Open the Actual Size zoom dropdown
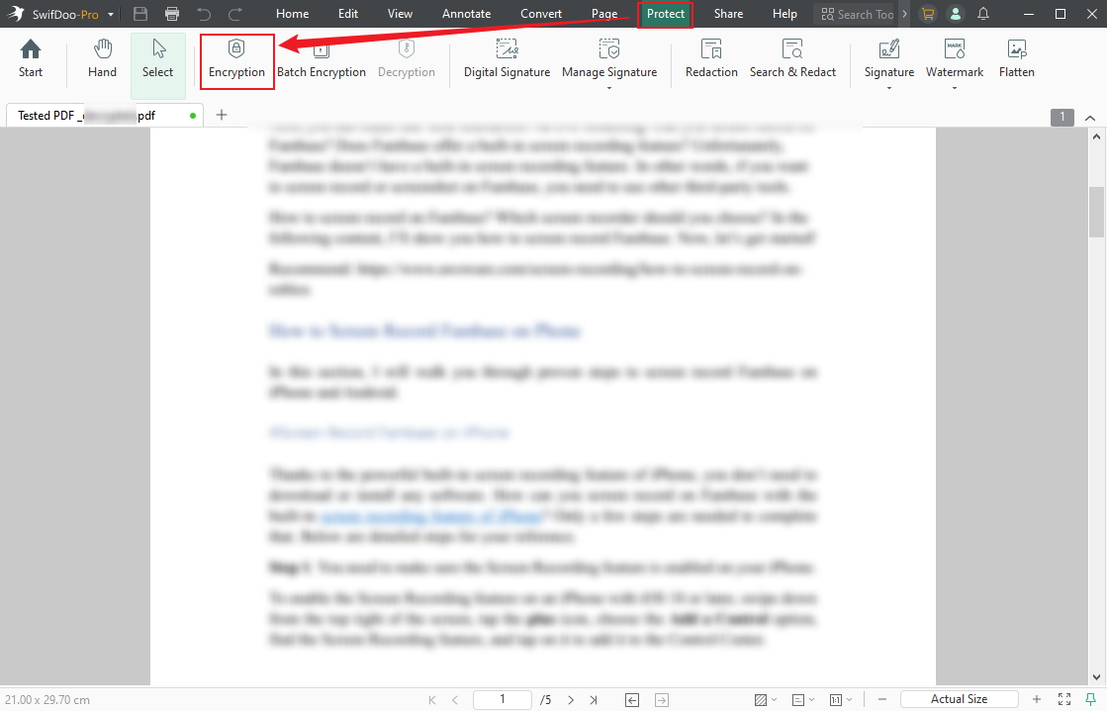 (959, 699)
